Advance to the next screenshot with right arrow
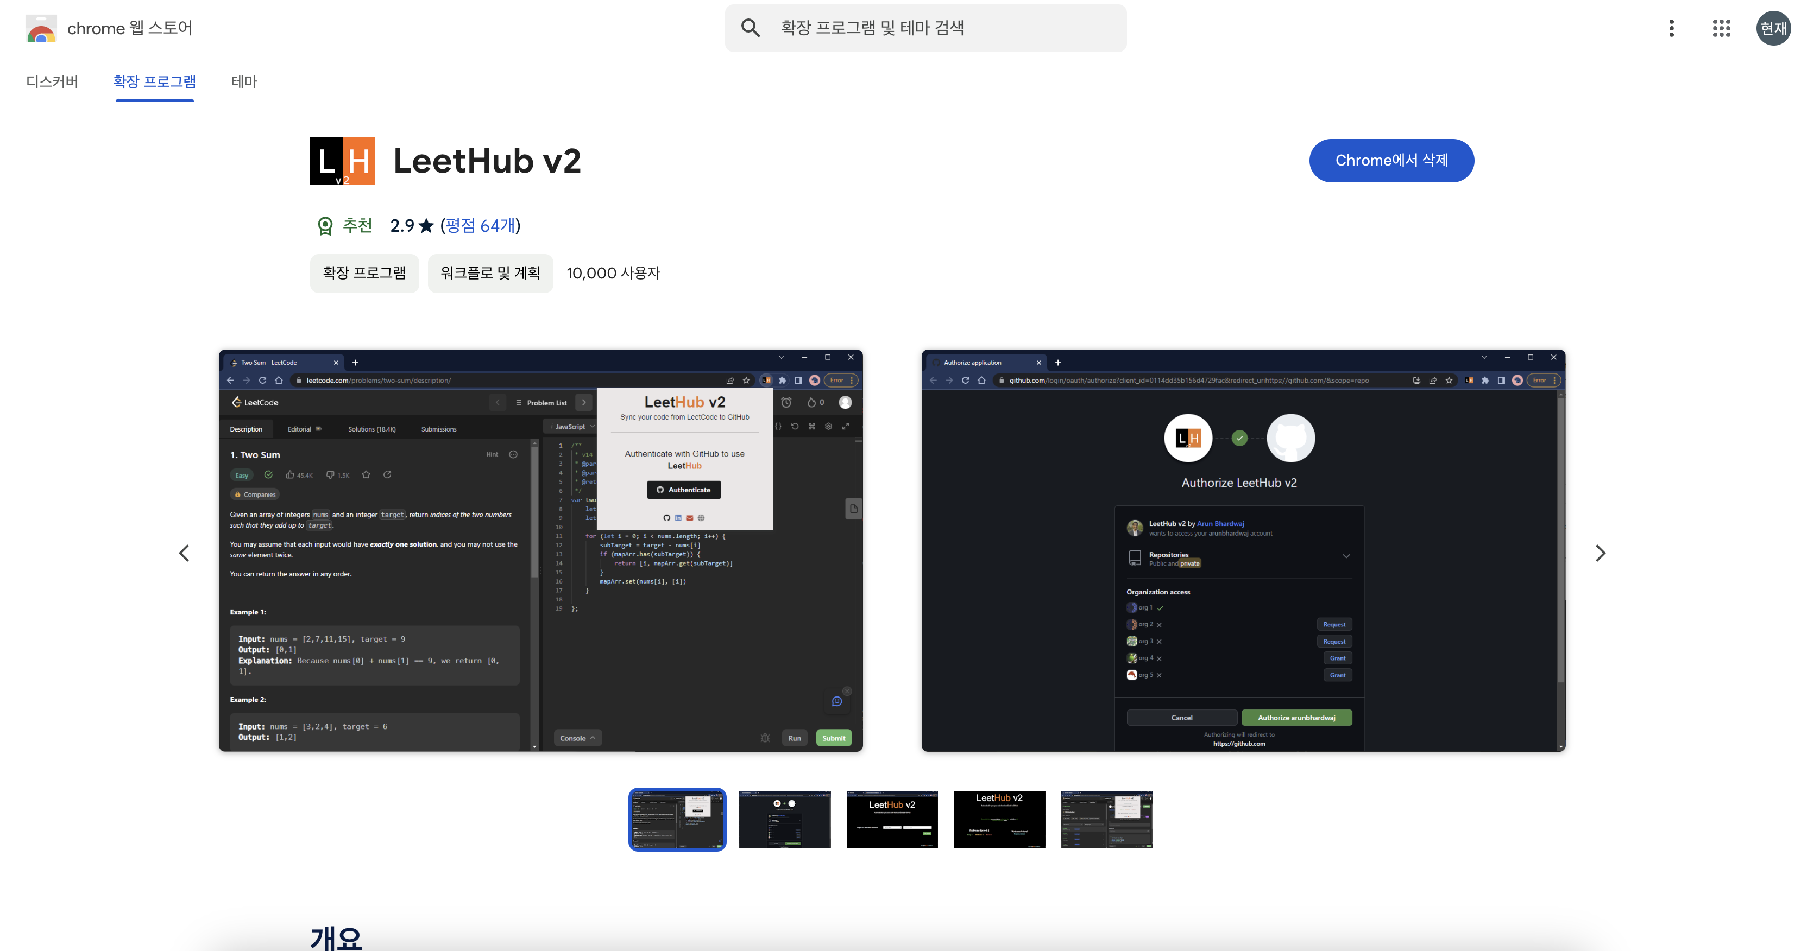The width and height of the screenshot is (1801, 951). pyautogui.click(x=1600, y=553)
